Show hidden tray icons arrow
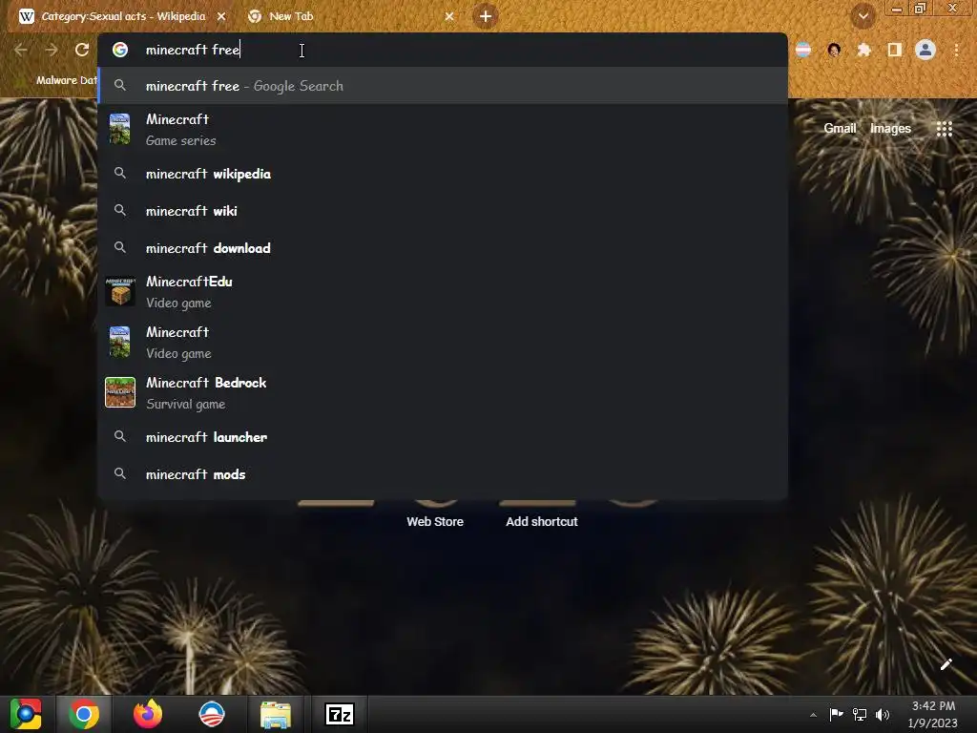Screen dimensions: 977x733 click(813, 715)
